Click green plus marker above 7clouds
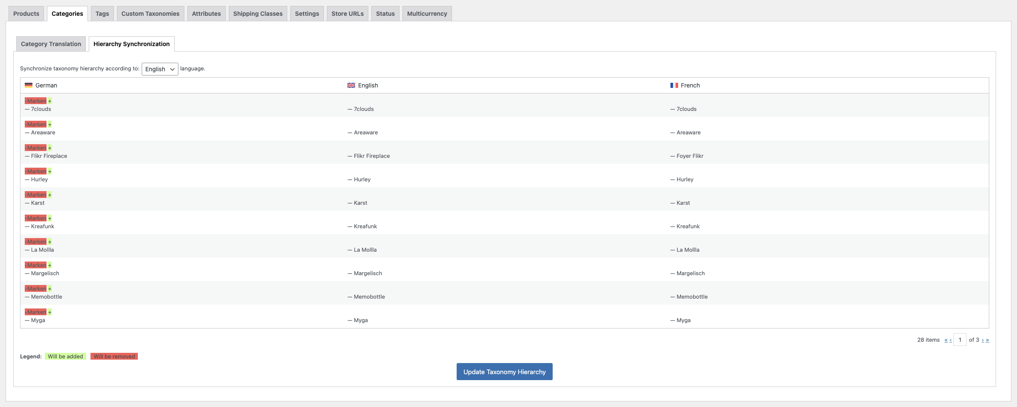Viewport: 1017px width, 407px height. [50, 101]
